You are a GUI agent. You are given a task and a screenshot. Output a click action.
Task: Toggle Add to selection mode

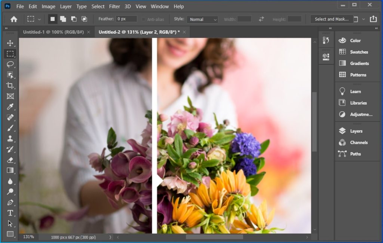pyautogui.click(x=62, y=19)
